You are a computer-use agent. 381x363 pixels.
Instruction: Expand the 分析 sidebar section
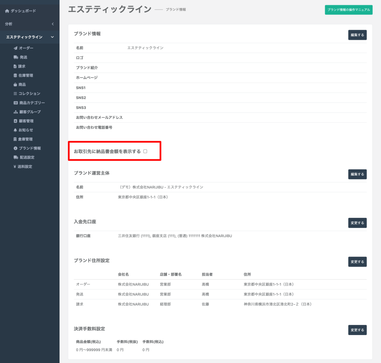pos(52,24)
